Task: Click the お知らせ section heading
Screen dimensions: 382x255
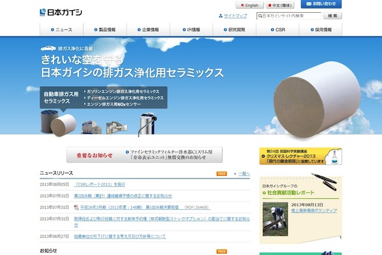Action: point(48,251)
